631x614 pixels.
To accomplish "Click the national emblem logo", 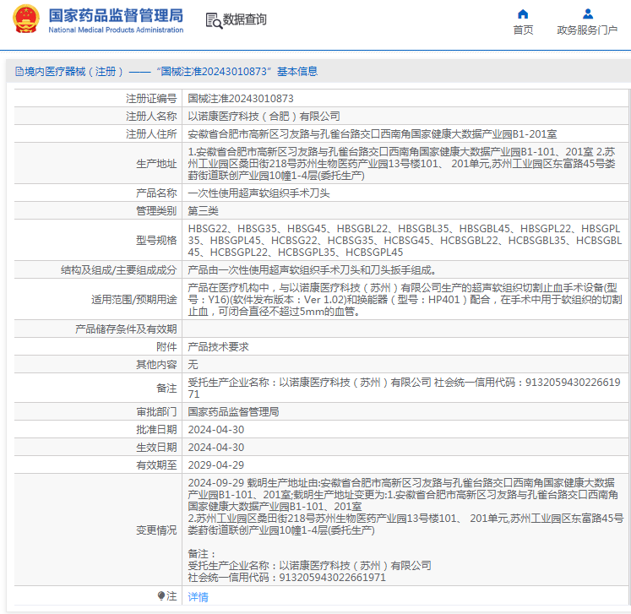I will pos(26,19).
